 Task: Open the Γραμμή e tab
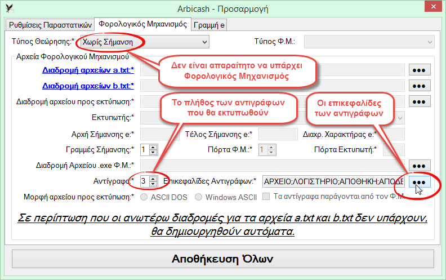(x=209, y=25)
